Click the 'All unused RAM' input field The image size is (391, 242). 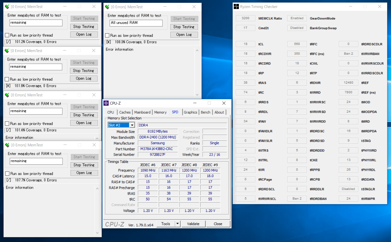pyautogui.click(x=136, y=23)
